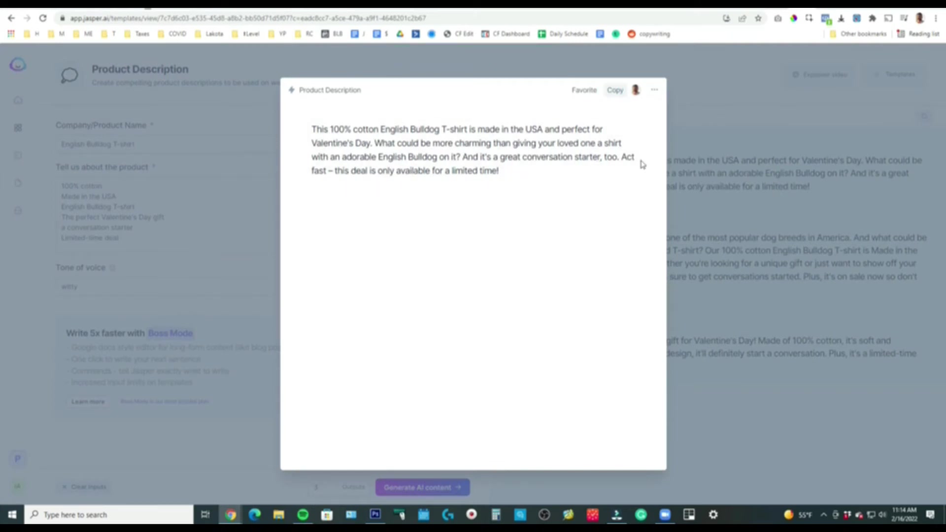Screen dimensions: 946x532
Task: Open the Lakota bookmark folder
Action: pyautogui.click(x=209, y=34)
